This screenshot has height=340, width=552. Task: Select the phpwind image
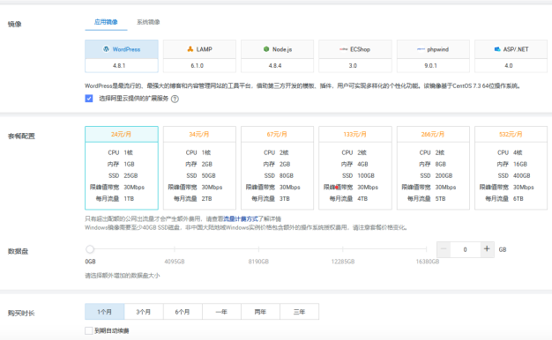[433, 49]
